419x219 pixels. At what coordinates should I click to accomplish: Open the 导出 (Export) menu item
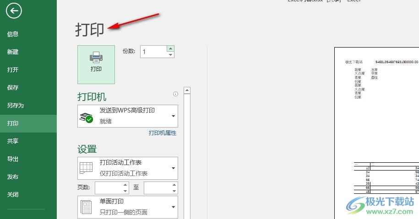coord(13,159)
